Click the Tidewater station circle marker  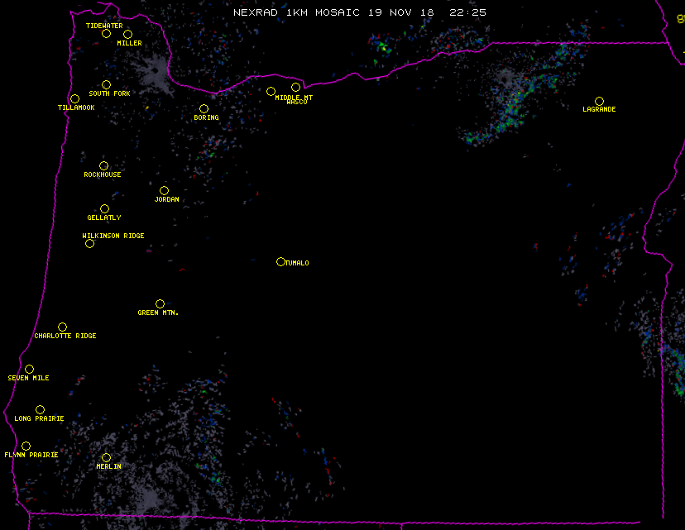click(x=106, y=33)
